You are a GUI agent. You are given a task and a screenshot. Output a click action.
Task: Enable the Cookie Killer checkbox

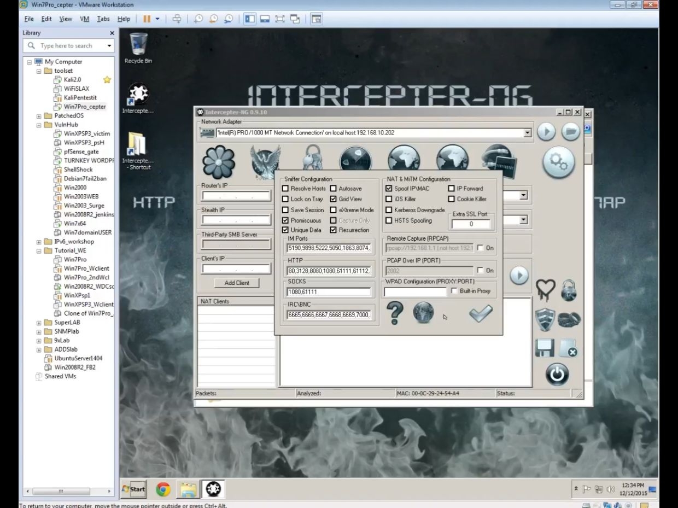click(451, 199)
